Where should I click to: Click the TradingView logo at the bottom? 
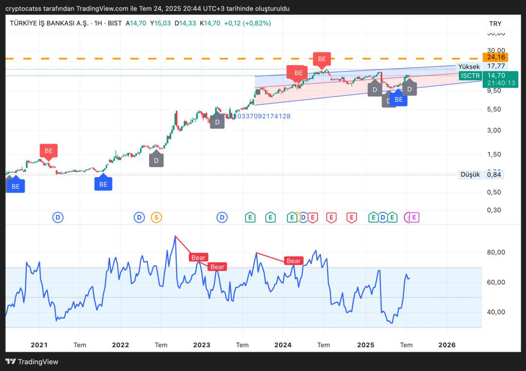32,362
